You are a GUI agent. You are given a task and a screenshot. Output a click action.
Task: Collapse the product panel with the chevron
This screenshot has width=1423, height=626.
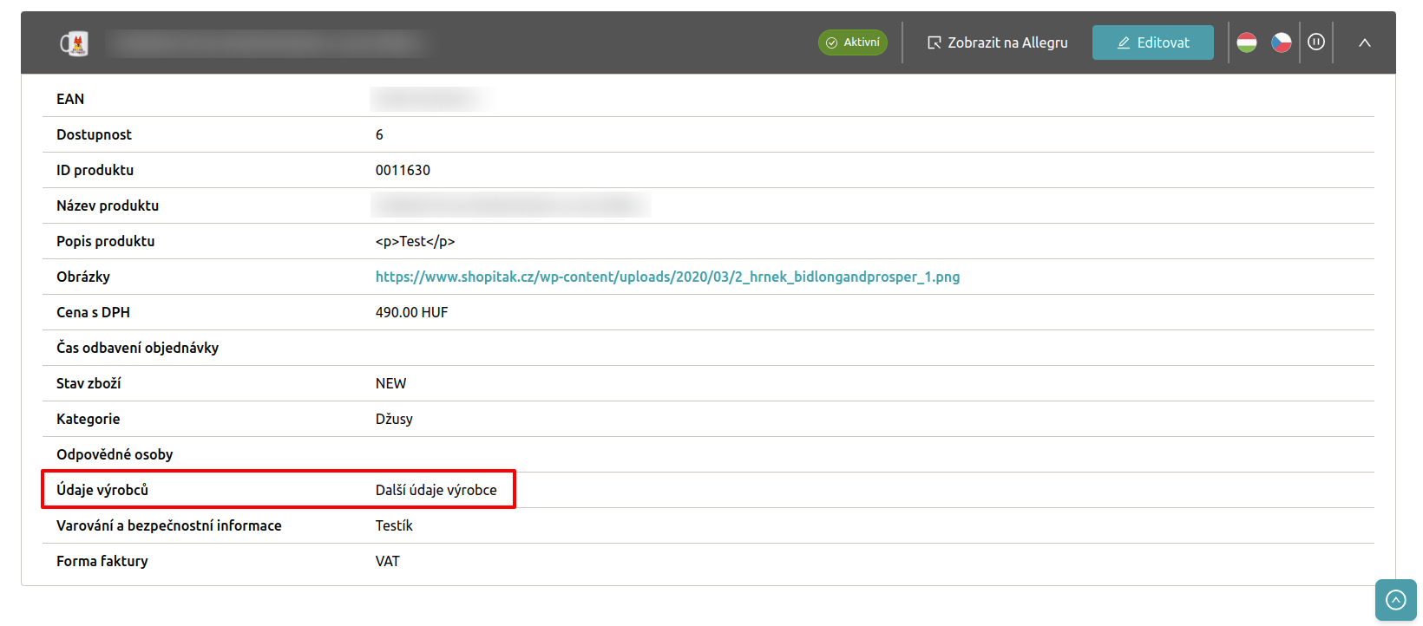pyautogui.click(x=1364, y=42)
